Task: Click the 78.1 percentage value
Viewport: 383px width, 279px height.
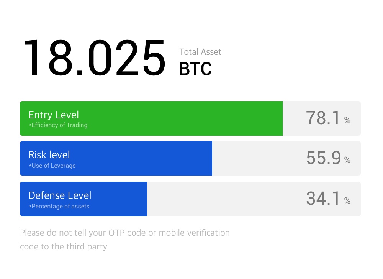Action: tap(323, 118)
